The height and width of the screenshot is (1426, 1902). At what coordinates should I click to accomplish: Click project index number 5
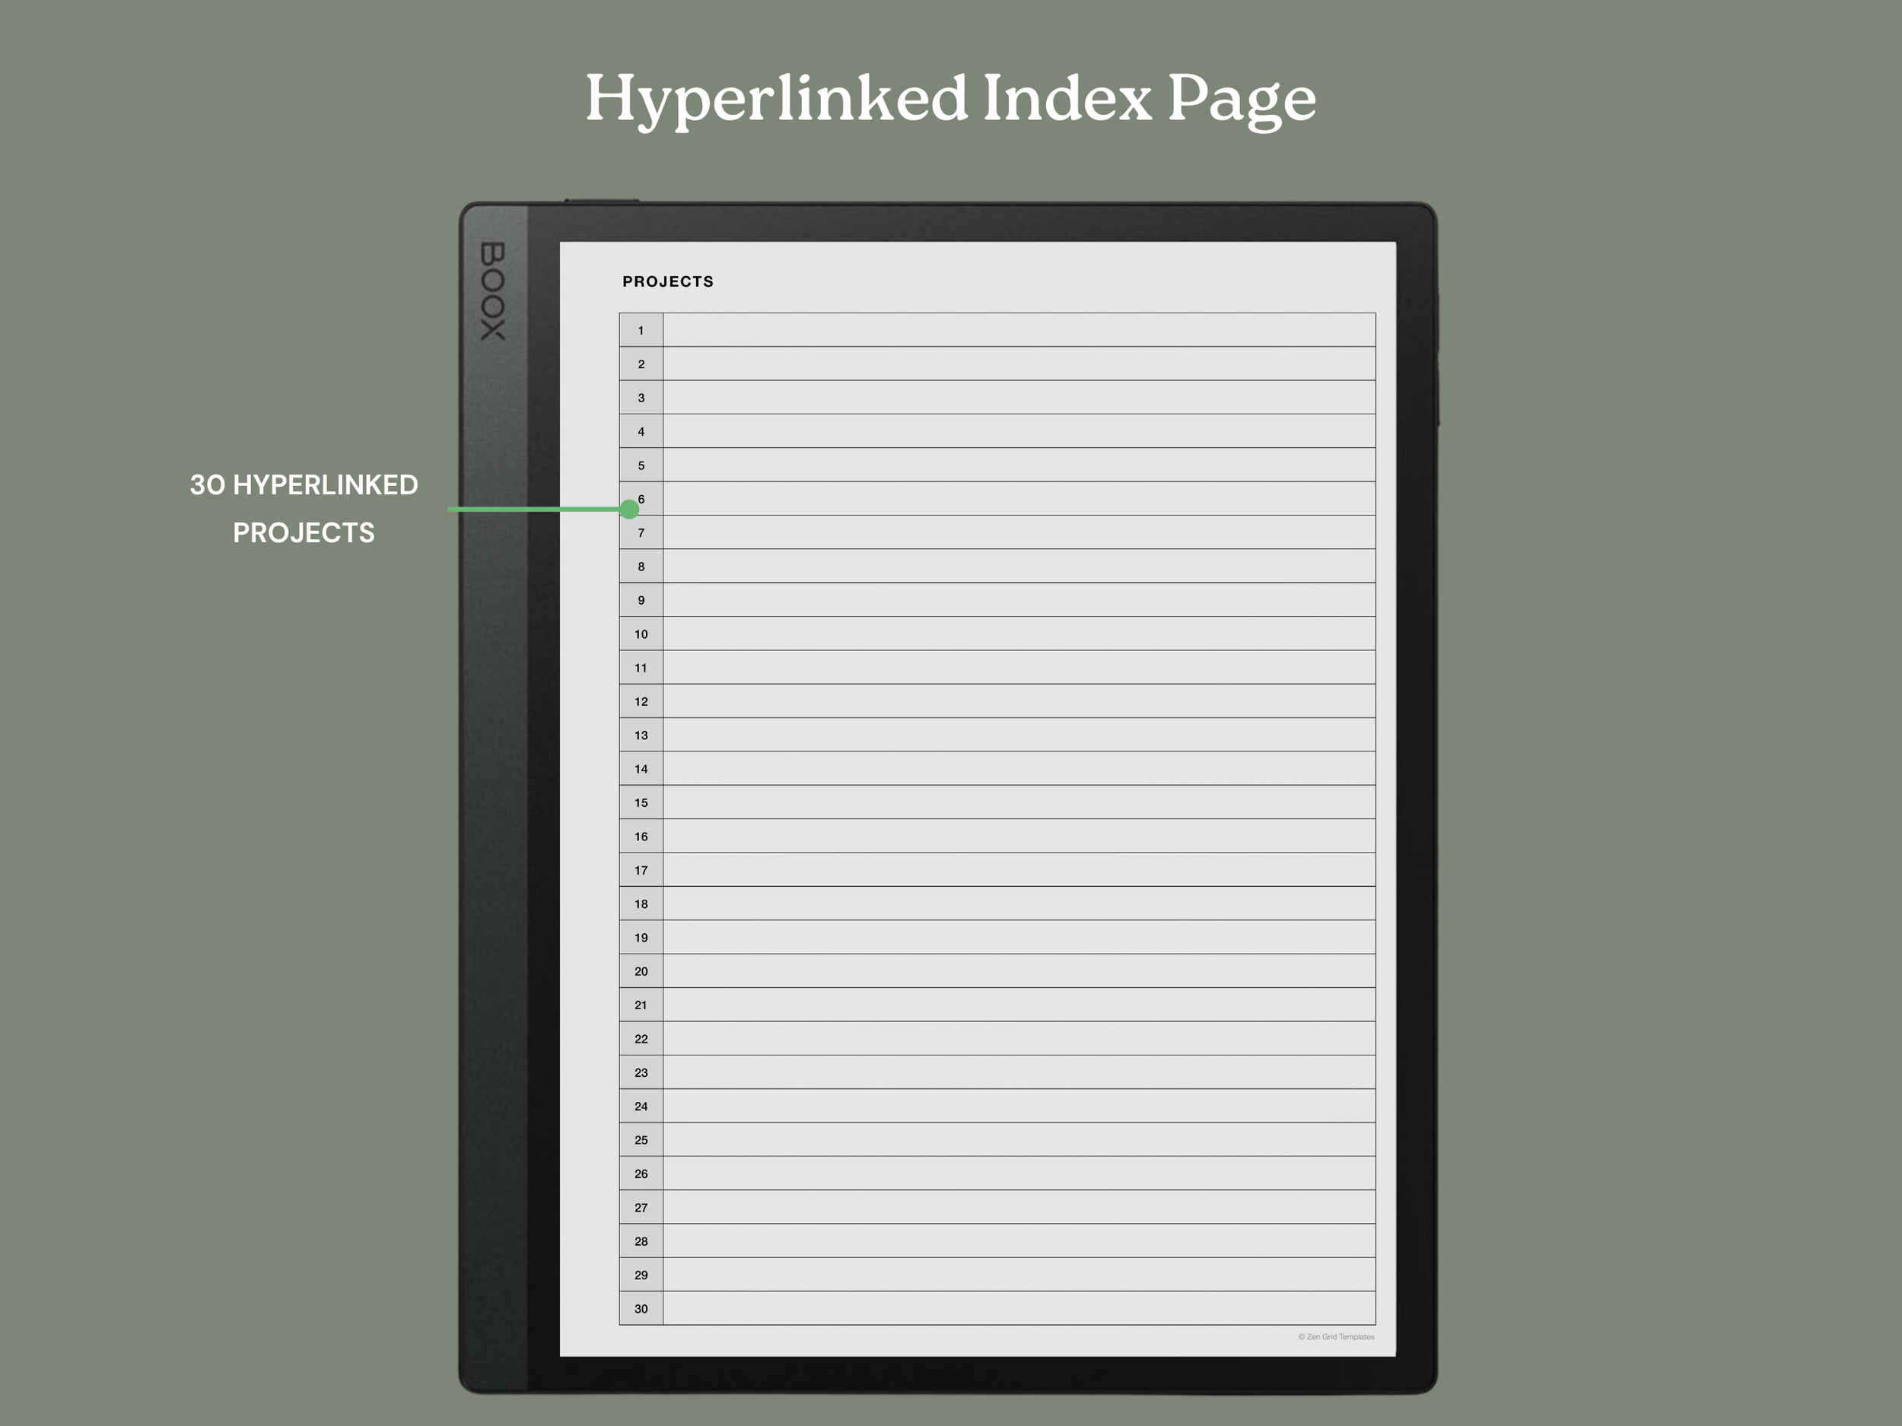[x=641, y=465]
